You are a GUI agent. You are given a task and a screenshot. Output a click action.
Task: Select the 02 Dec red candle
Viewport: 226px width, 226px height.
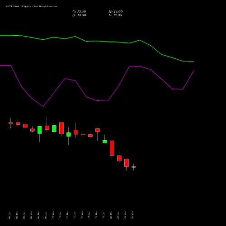[x=18, y=123]
